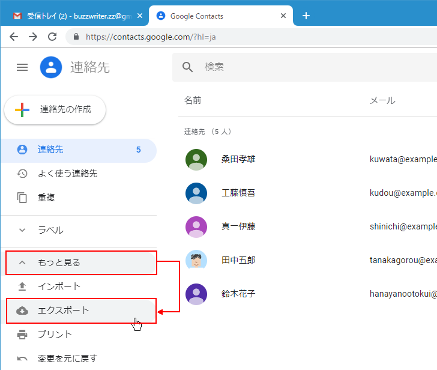Click the 名前 column header
437x370 pixels.
coord(193,100)
